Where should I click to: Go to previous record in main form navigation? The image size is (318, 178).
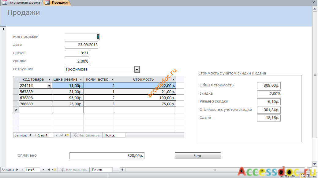tap(22, 170)
